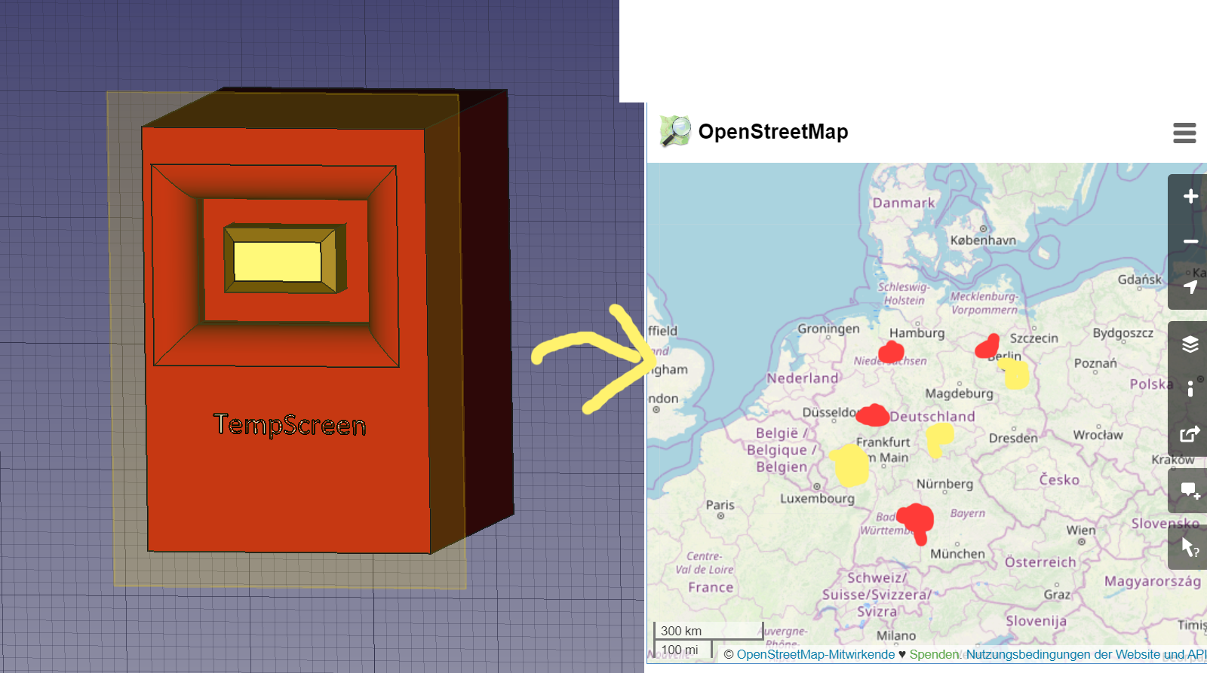This screenshot has width=1207, height=673.
Task: Open the map key info
Action: tap(1190, 389)
